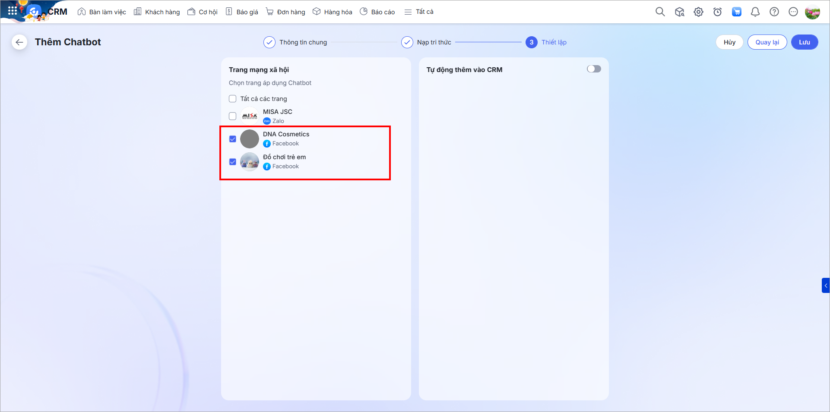Check the MISA JSC Zalo checkbox
The height and width of the screenshot is (412, 830).
(233, 116)
